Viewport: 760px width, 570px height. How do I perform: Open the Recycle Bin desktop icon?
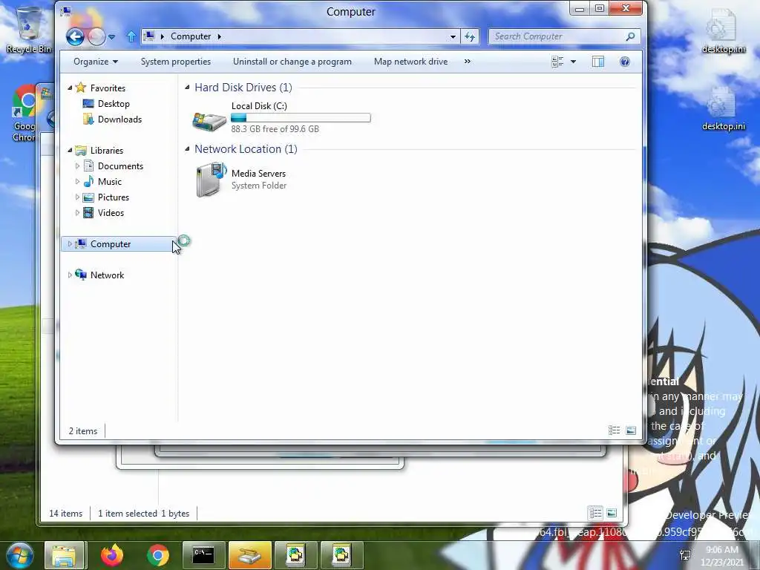(x=29, y=30)
